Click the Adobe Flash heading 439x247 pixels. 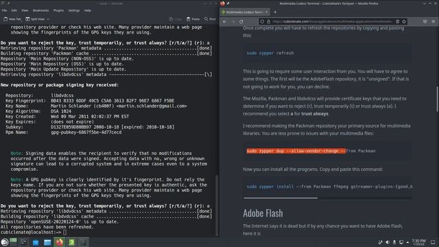point(263,213)
